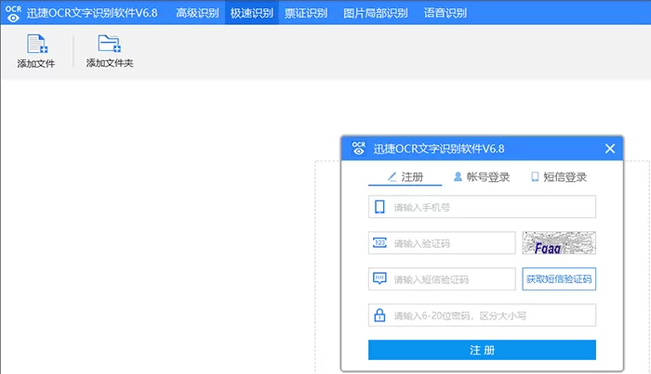Image resolution: width=651 pixels, height=374 pixels.
Task: Switch to the 短信登录 tab
Action: 559,177
